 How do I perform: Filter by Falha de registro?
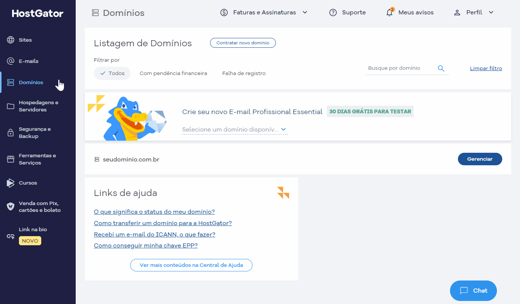point(244,73)
